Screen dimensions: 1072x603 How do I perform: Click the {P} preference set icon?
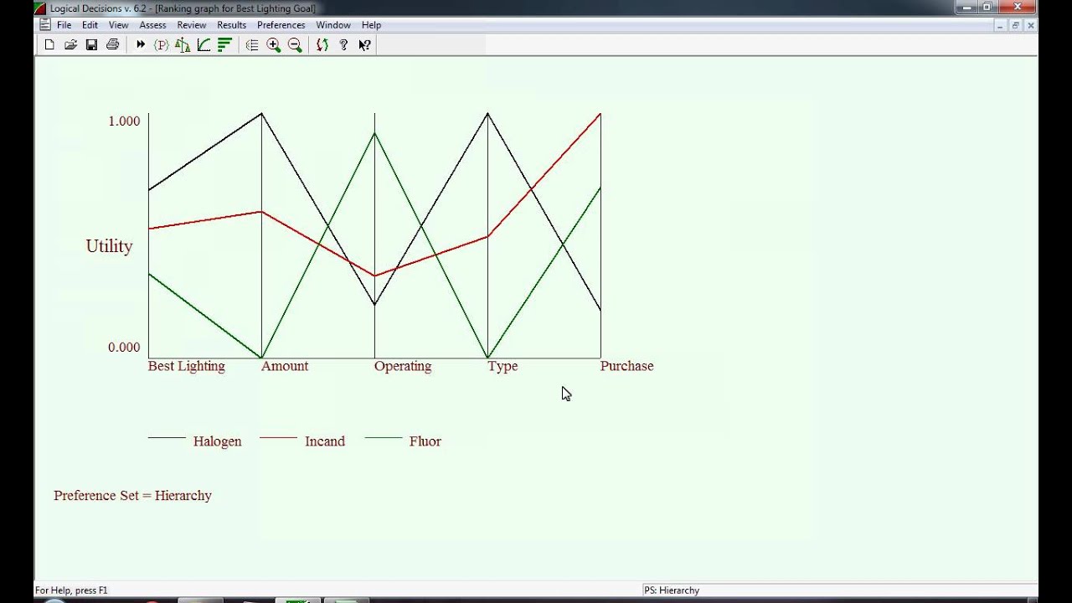162,45
